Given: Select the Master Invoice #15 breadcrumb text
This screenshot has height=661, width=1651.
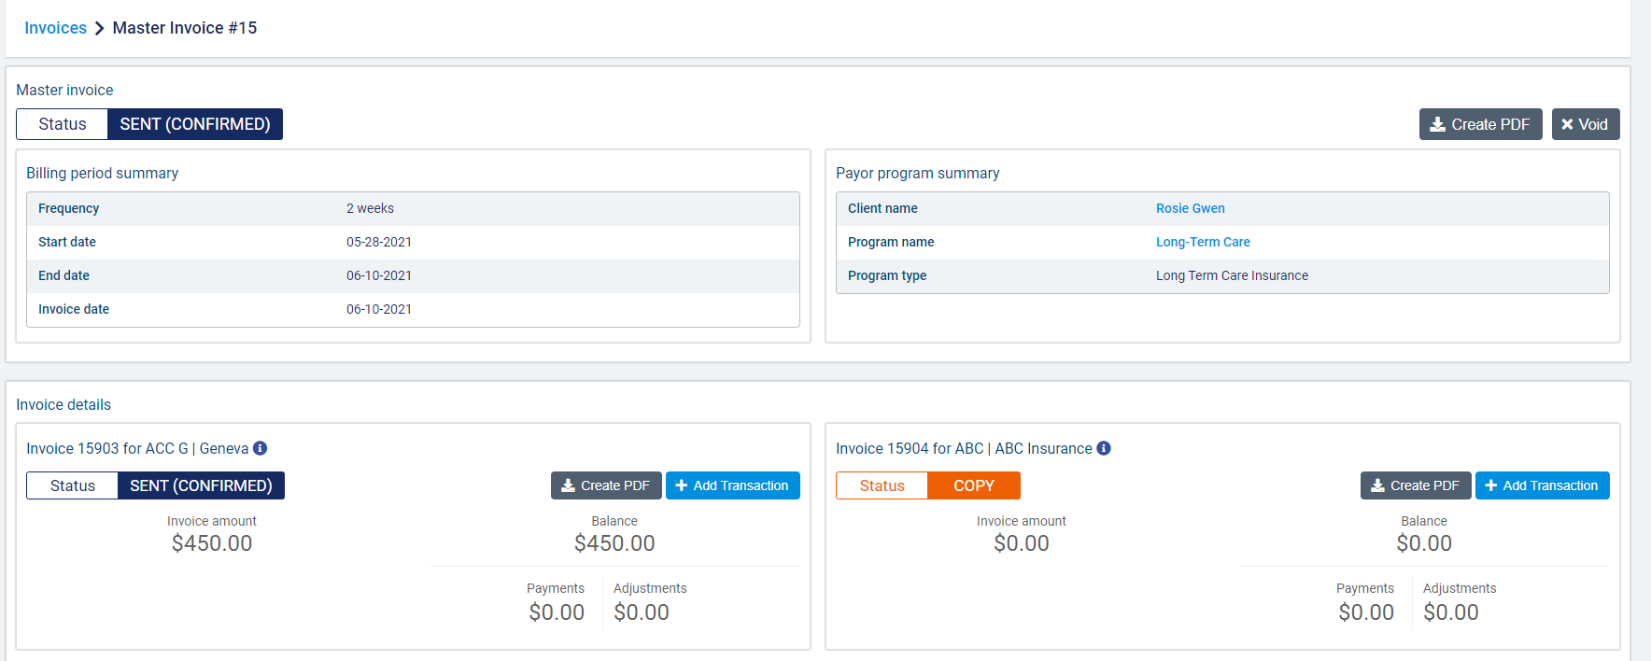Looking at the screenshot, I should pos(184,28).
